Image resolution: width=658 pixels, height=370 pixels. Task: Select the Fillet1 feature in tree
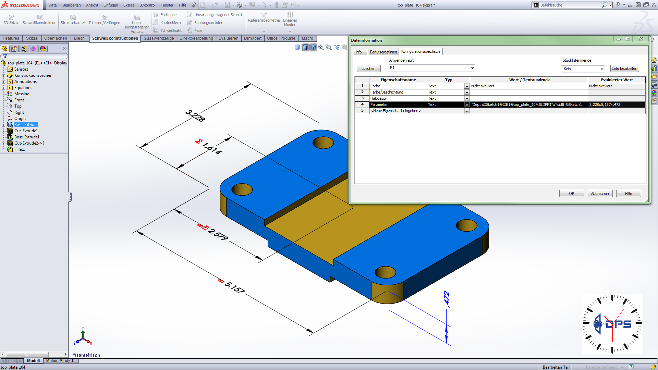[x=20, y=149]
